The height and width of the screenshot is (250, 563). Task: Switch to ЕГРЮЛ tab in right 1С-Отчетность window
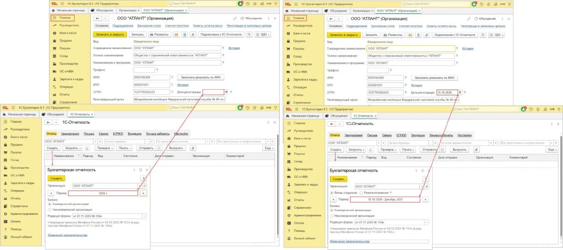[x=401, y=135]
